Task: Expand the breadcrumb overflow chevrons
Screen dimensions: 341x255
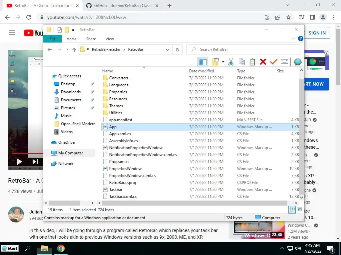Action: tap(88, 49)
